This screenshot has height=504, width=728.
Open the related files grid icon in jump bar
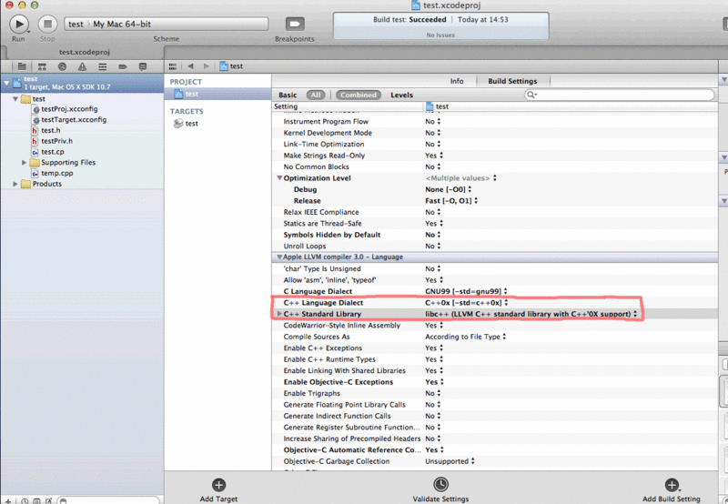tap(173, 66)
